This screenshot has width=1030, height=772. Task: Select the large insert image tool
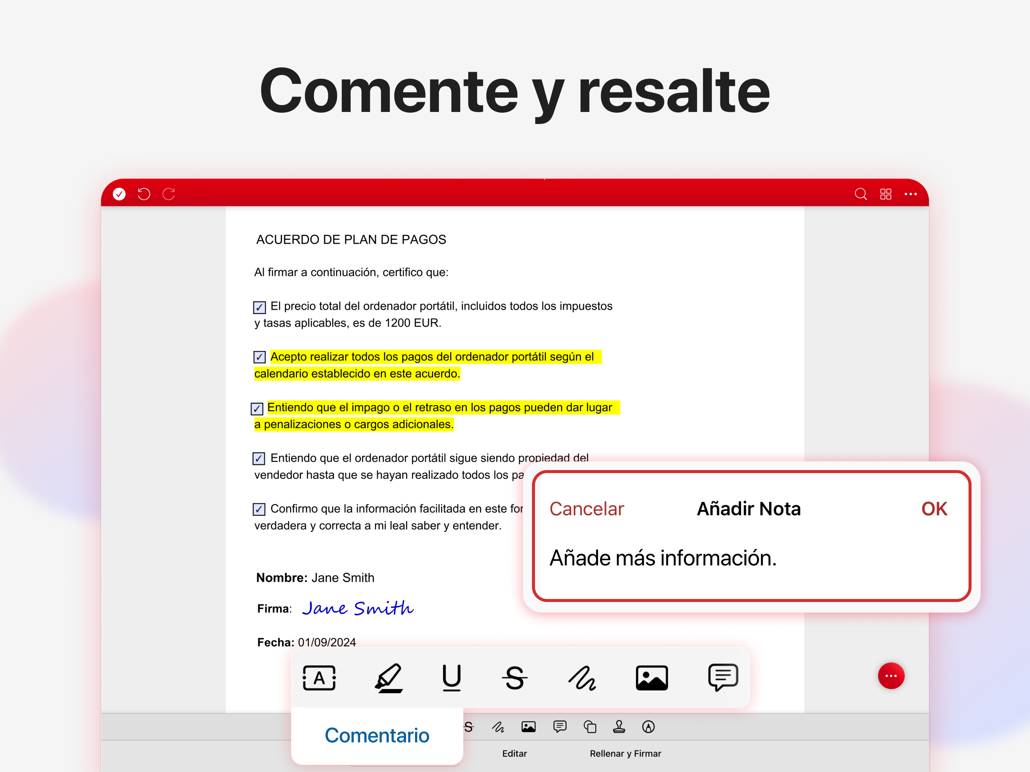(651, 678)
